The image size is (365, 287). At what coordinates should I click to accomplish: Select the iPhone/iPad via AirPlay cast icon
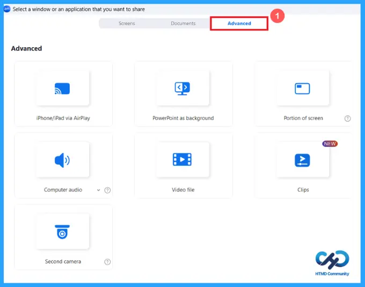(x=62, y=89)
